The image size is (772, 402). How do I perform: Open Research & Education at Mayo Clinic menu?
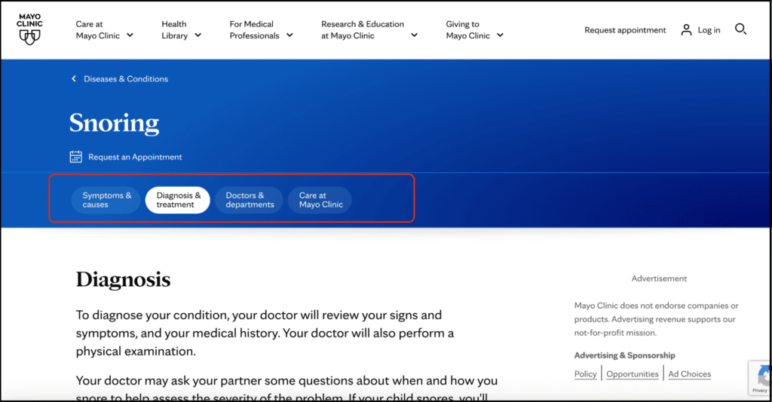[x=369, y=30]
